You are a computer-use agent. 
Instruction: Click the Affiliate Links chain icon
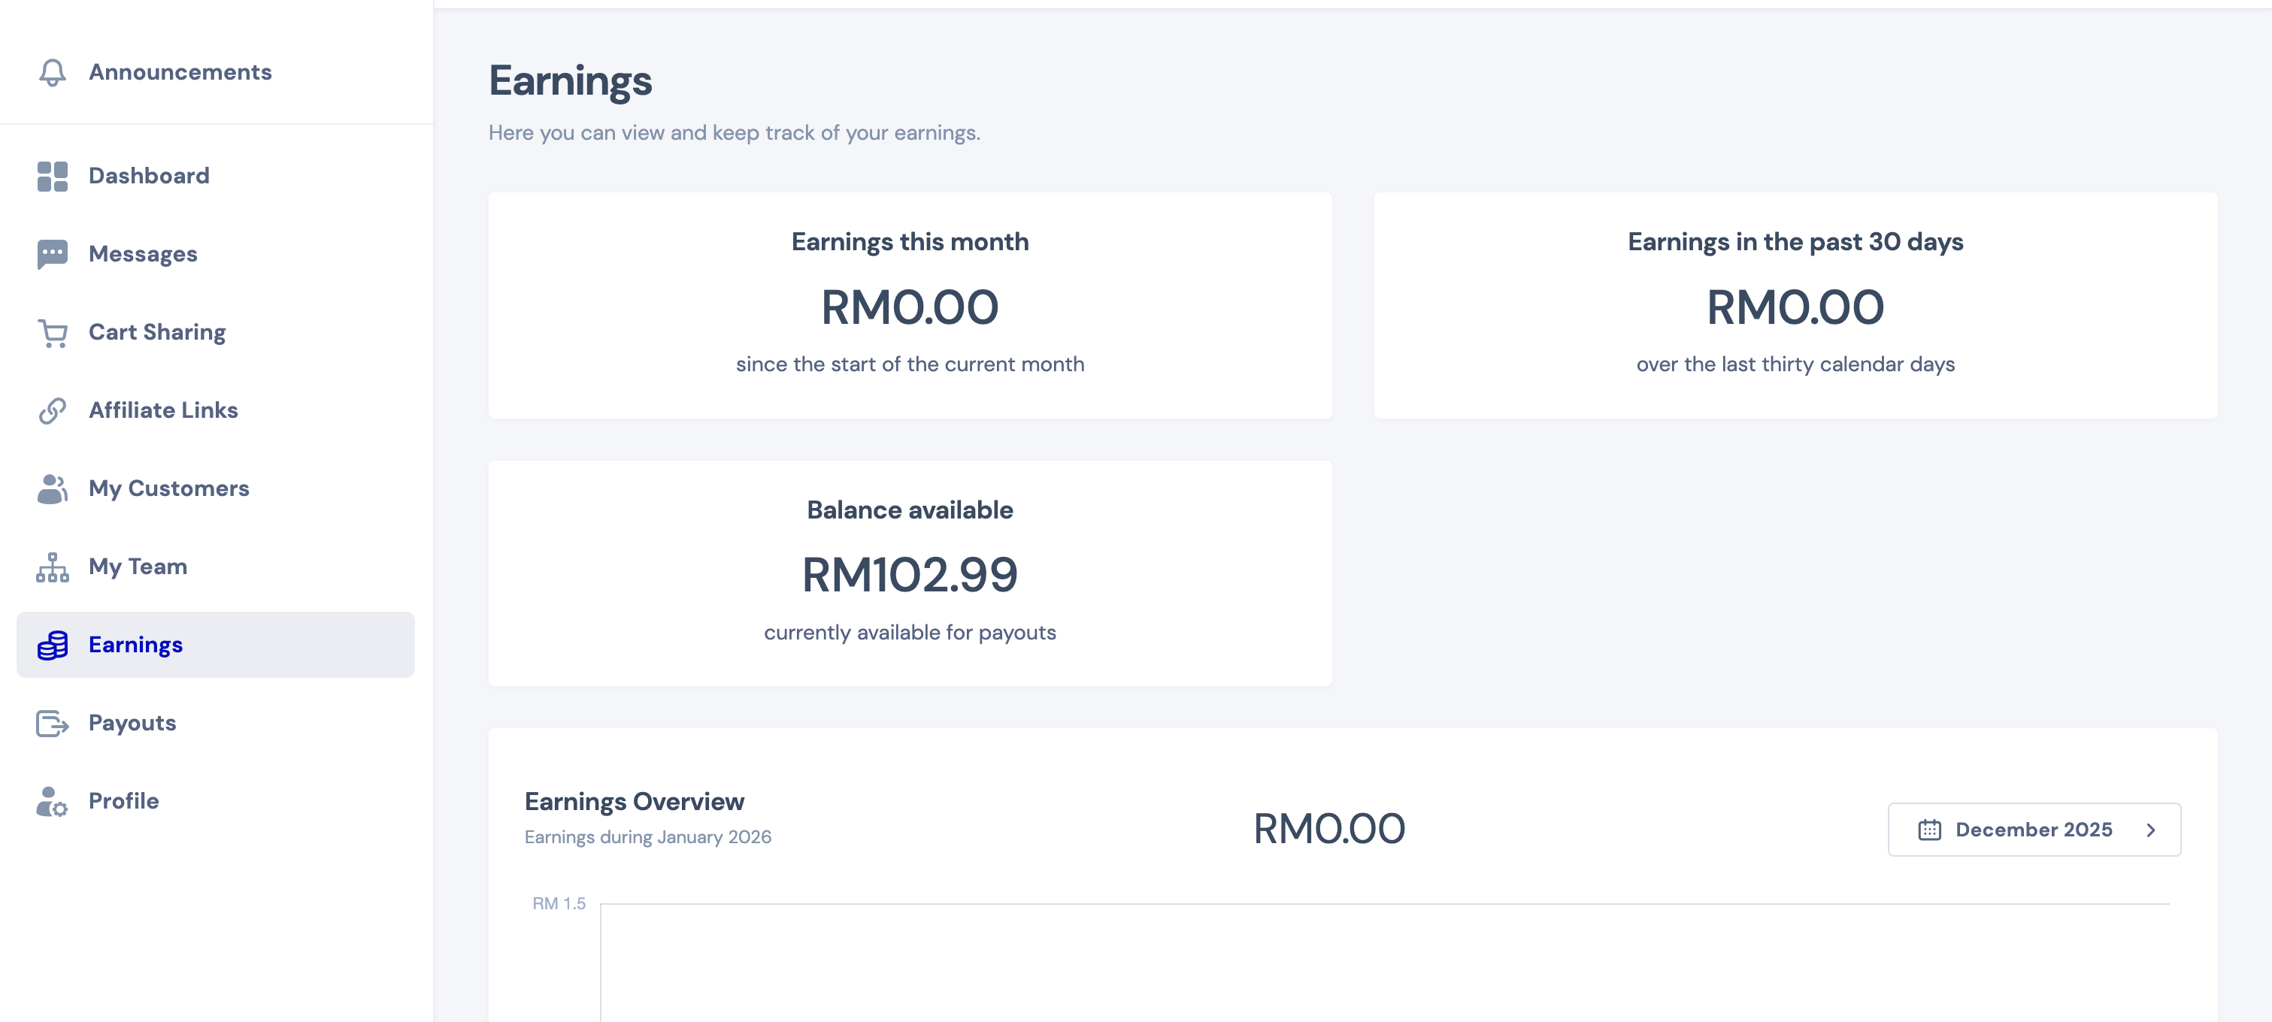point(52,411)
